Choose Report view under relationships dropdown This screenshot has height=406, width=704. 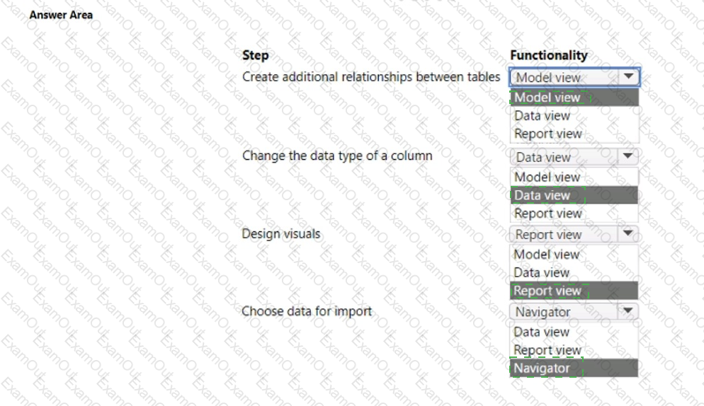click(x=574, y=134)
